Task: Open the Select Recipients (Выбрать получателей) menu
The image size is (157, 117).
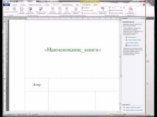Action: click(30, 10)
